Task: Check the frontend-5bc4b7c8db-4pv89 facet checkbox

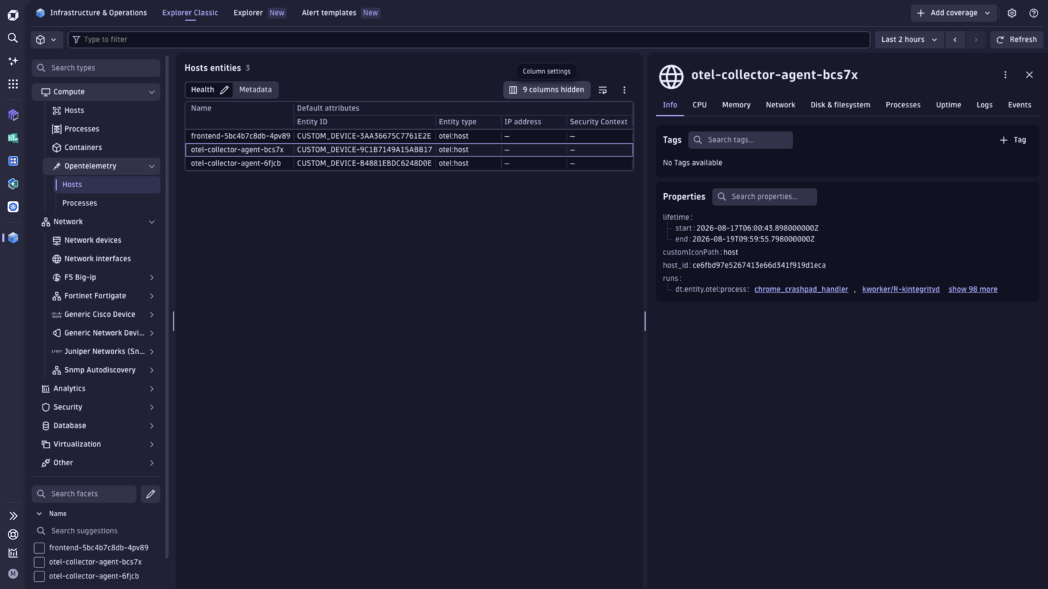Action: click(39, 548)
